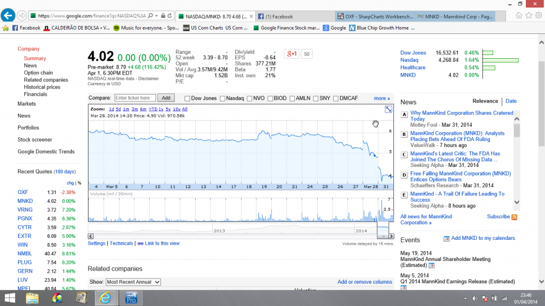Switch to MNKD Mannkind Corp tab
545x306 pixels.
[x=455, y=16]
